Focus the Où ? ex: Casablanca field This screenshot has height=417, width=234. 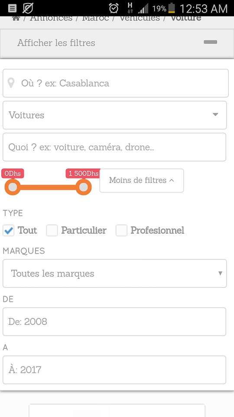pyautogui.click(x=116, y=83)
